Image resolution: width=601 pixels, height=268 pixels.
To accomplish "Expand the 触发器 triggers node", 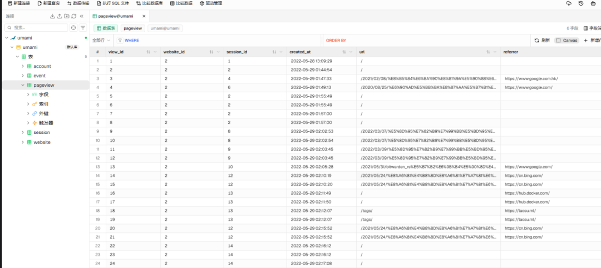I will click(28, 123).
